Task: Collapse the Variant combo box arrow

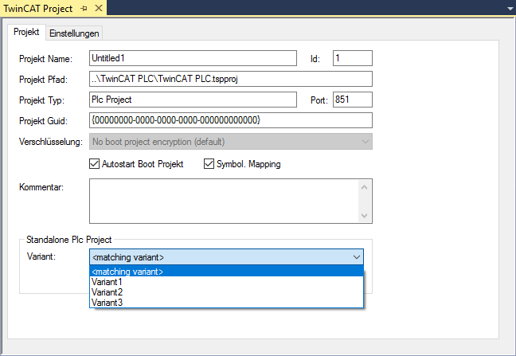Action: [357, 257]
